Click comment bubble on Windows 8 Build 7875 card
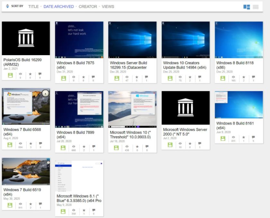 pyautogui.click(x=93, y=77)
